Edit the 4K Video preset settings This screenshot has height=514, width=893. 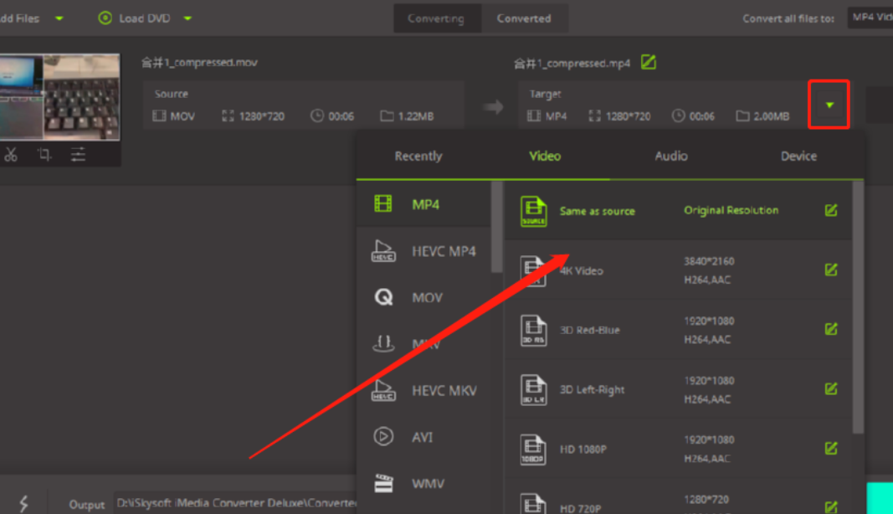click(x=830, y=270)
